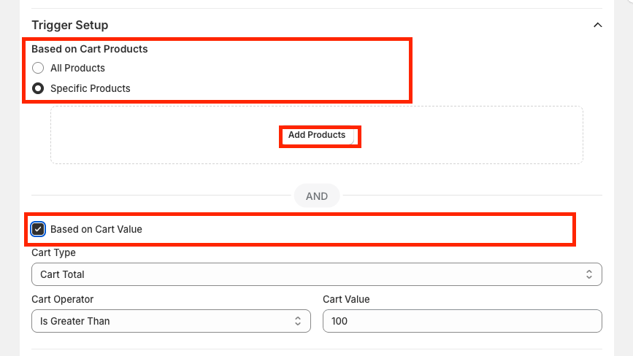Click the up-down arrows icon in Cart Operator
Viewport: 633px width, 356px height.
pyautogui.click(x=298, y=321)
